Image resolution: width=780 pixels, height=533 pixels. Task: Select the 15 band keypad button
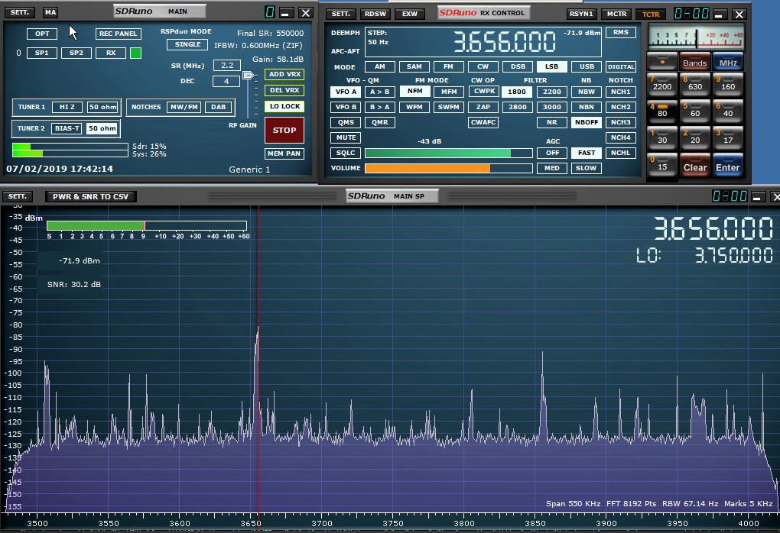coord(662,164)
